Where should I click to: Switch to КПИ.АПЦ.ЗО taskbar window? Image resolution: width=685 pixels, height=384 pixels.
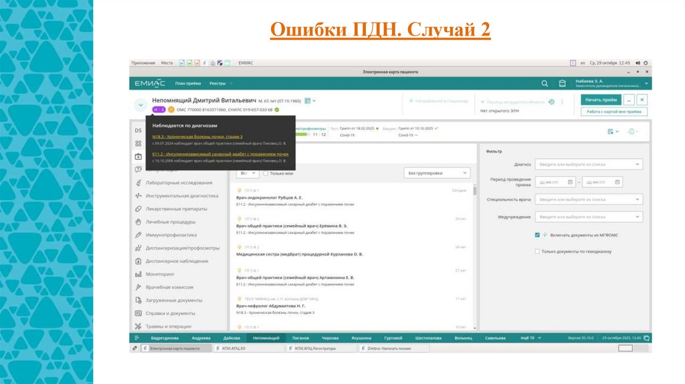coord(249,349)
